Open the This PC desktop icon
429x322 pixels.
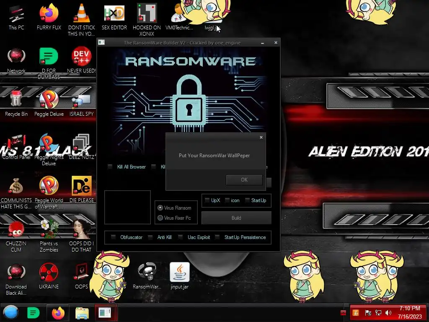[16, 17]
